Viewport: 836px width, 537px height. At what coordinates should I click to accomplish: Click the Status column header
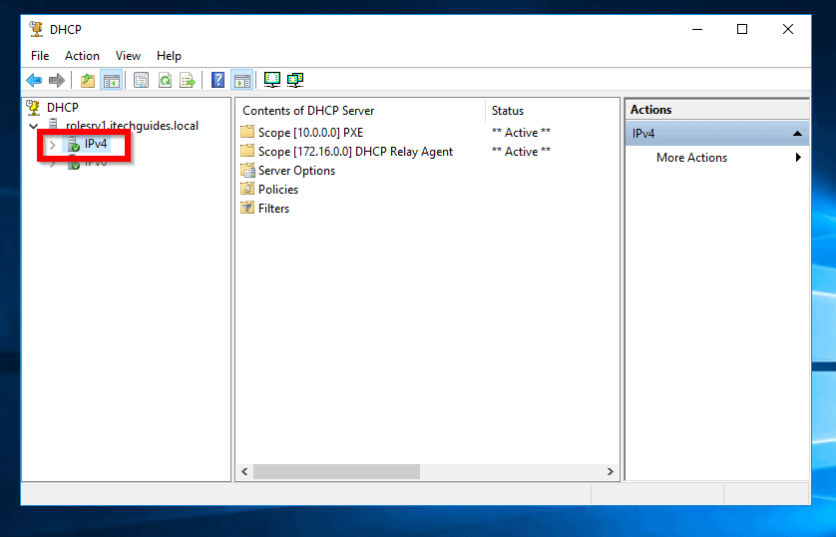(508, 111)
